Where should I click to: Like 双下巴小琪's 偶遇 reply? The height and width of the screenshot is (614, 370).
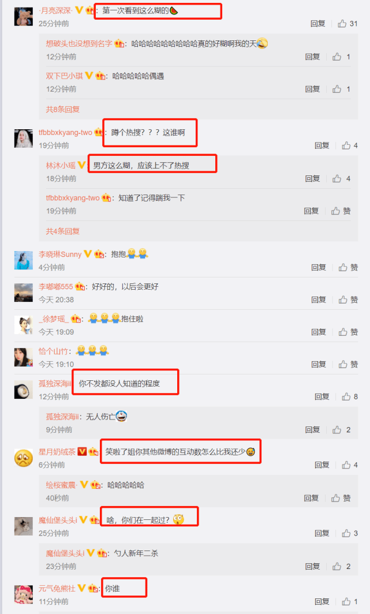(x=341, y=89)
